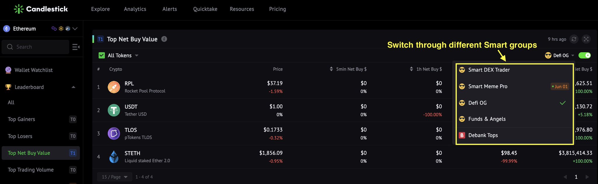Image resolution: width=598 pixels, height=184 pixels.
Task: Click the Price column header
Action: (278, 69)
